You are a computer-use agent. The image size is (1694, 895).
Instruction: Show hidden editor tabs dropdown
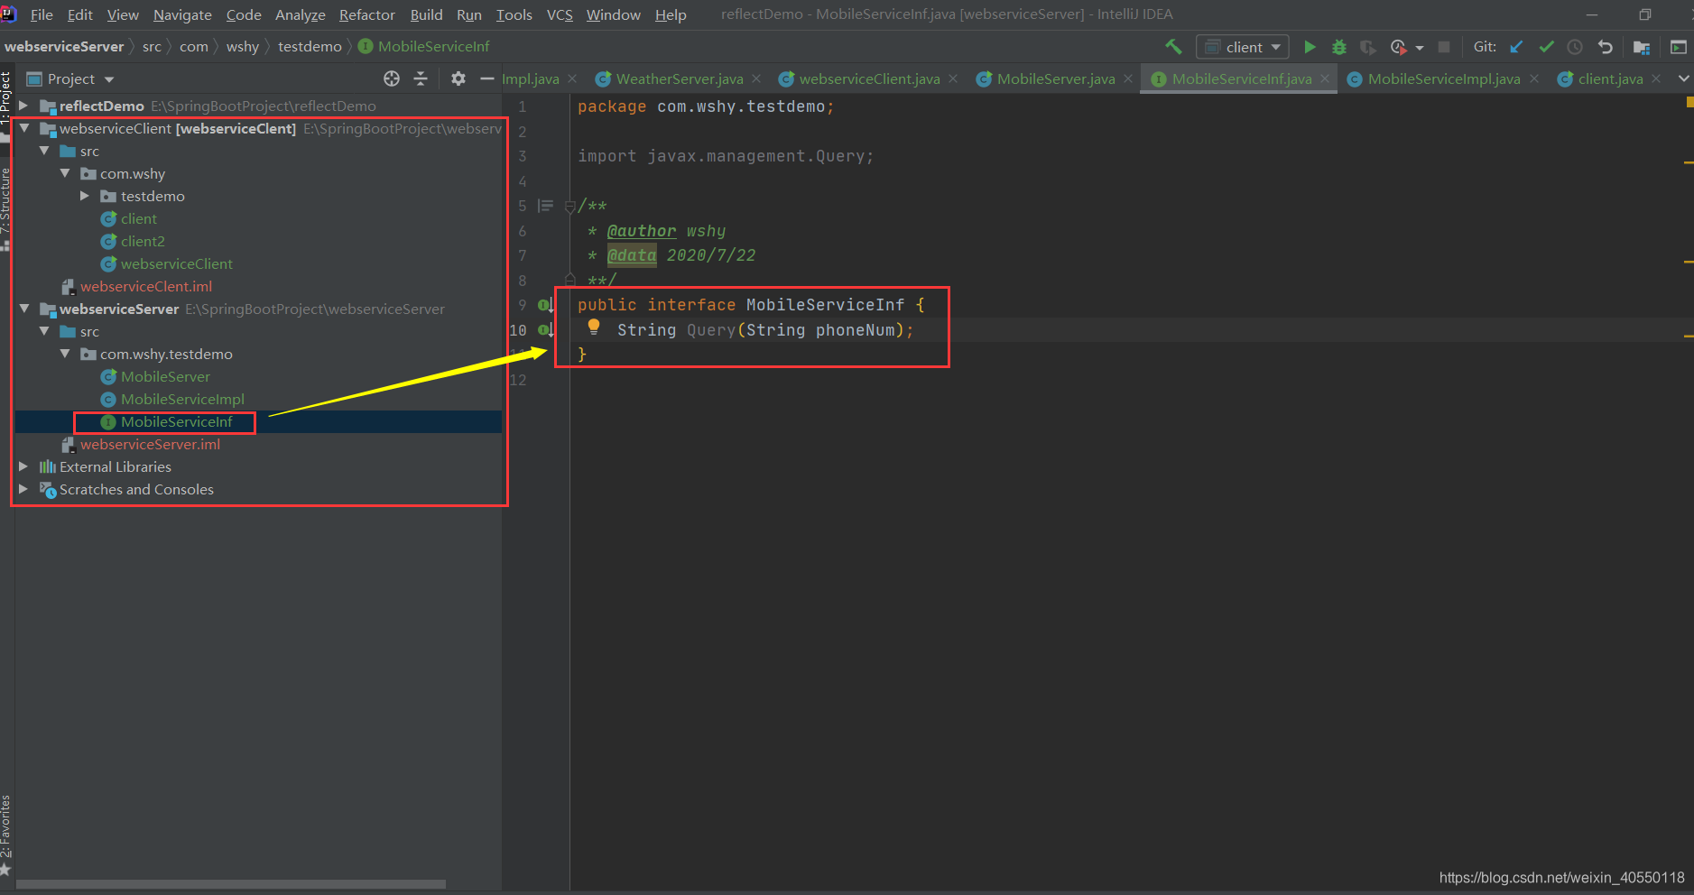pos(1683,78)
